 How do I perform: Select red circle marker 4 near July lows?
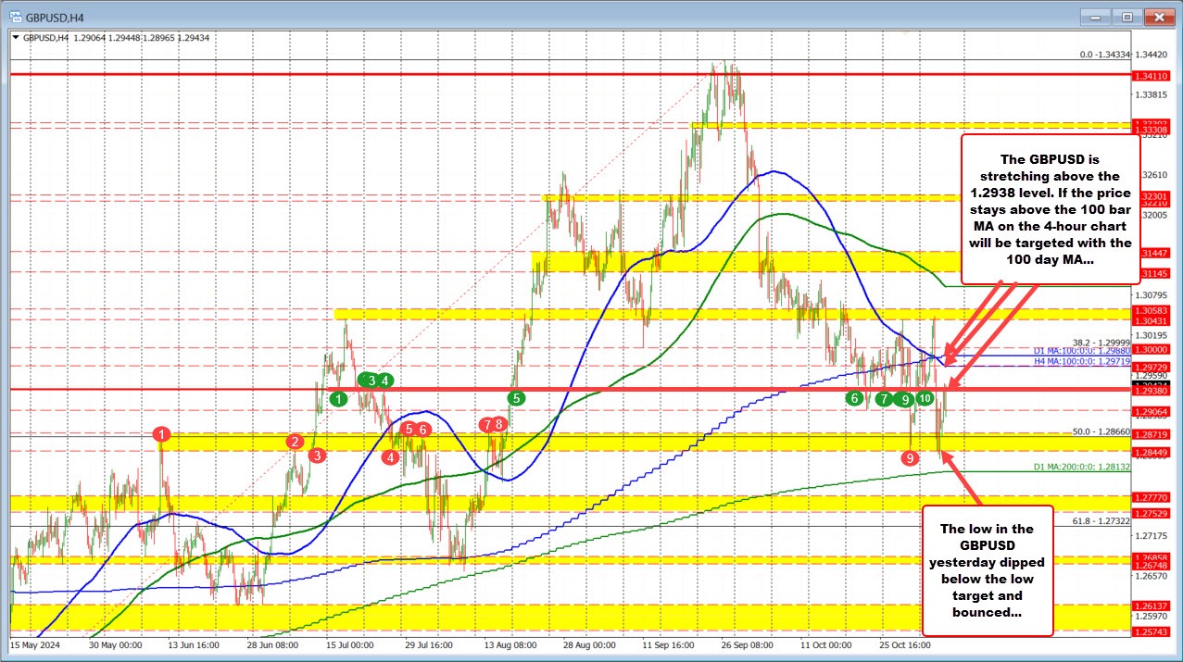coord(390,456)
